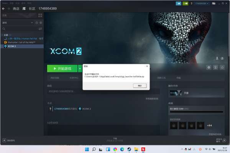Show hidden tray icons chevron
230x153 pixels.
pos(182,149)
